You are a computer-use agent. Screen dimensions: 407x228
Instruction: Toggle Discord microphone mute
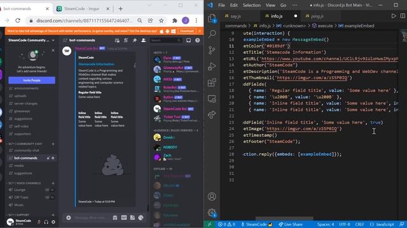(x=39, y=222)
